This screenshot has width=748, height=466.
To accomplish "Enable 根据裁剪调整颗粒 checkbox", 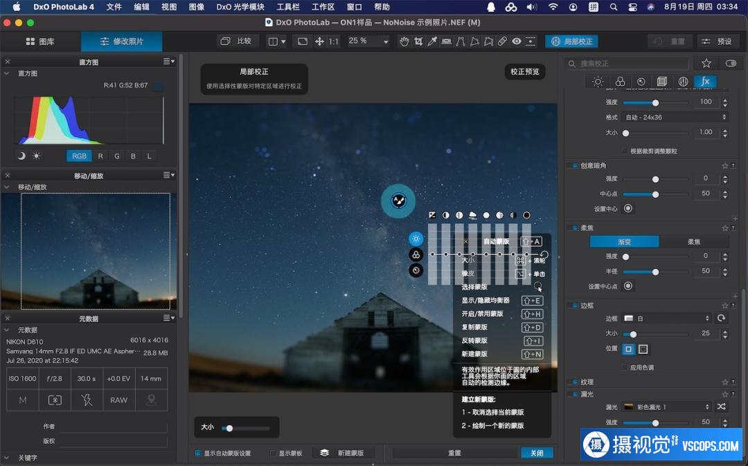I will (625, 151).
